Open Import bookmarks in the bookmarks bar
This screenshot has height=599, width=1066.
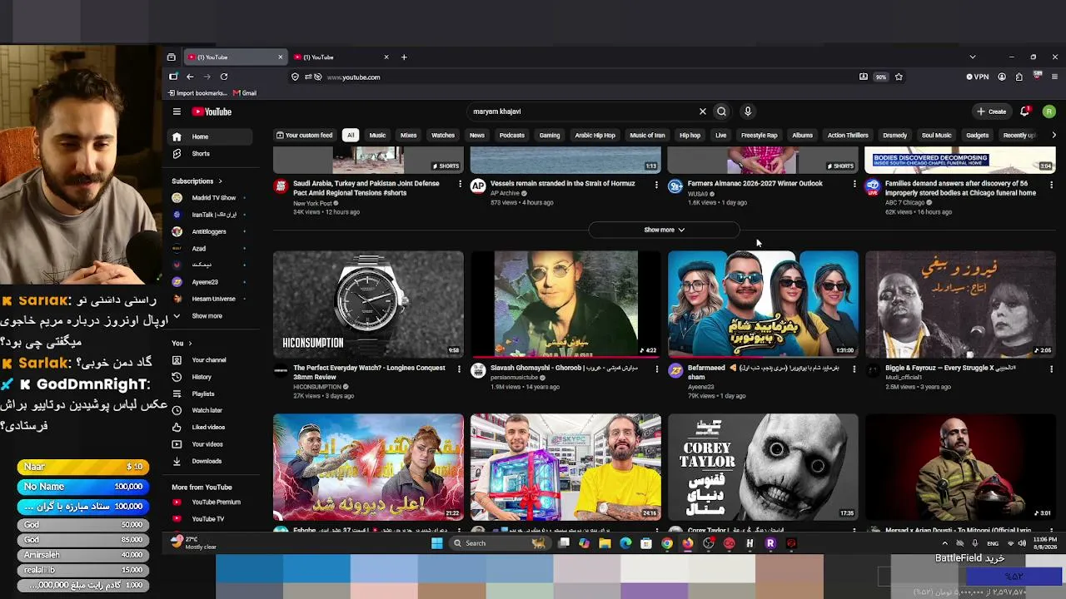(x=197, y=93)
